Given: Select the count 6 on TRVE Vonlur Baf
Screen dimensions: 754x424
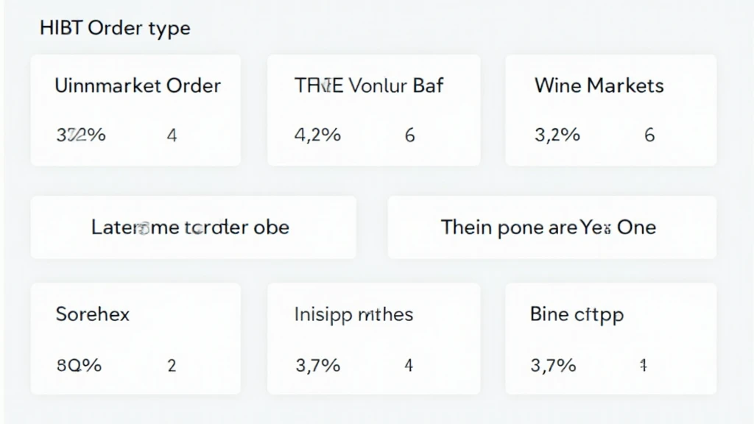Looking at the screenshot, I should coord(409,135).
